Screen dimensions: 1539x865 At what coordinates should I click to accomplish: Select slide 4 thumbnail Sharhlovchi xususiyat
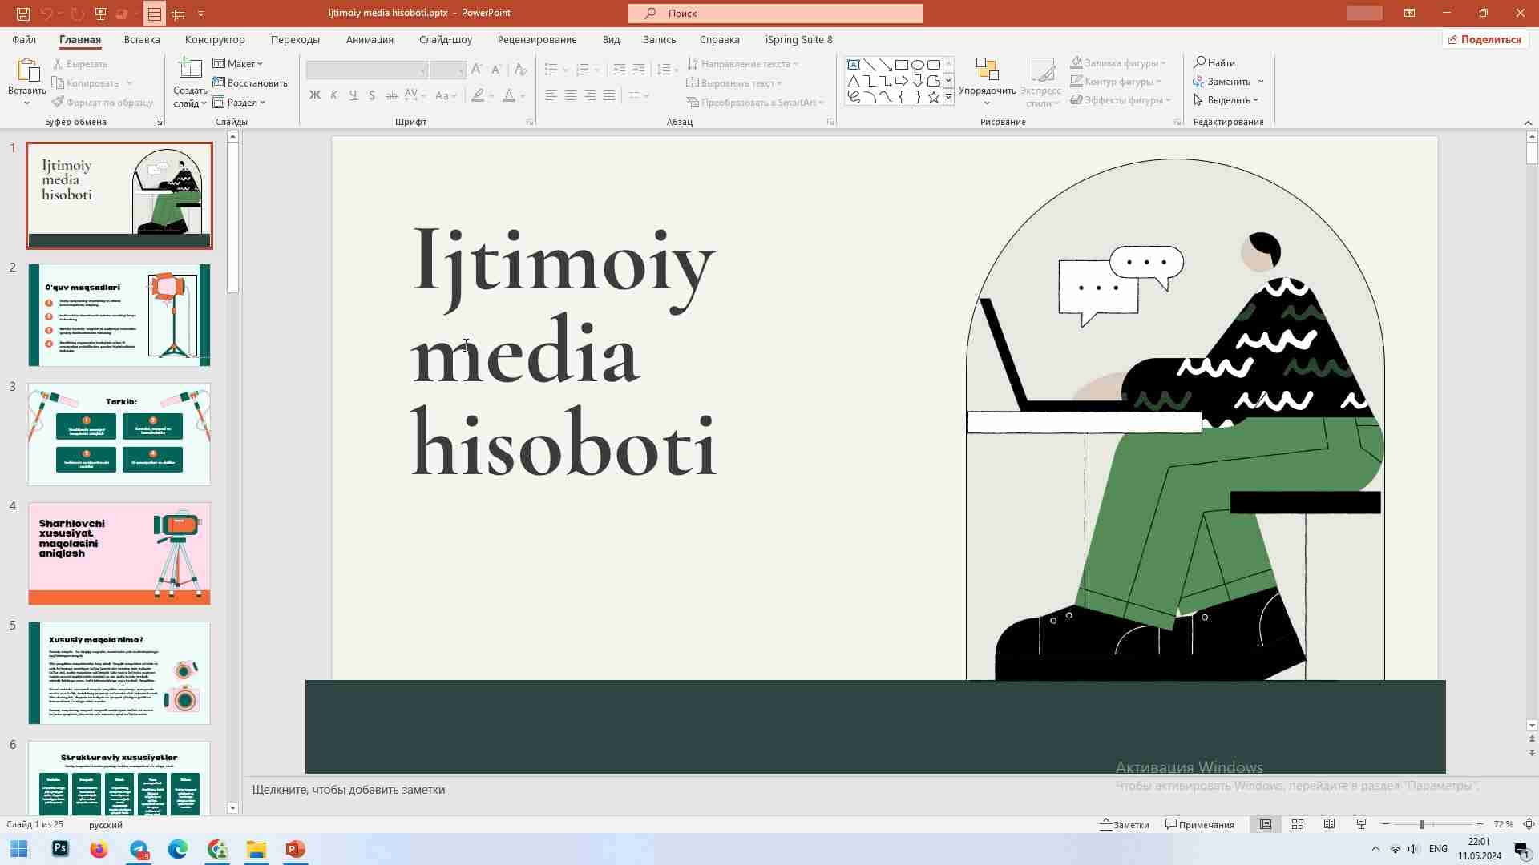[119, 553]
